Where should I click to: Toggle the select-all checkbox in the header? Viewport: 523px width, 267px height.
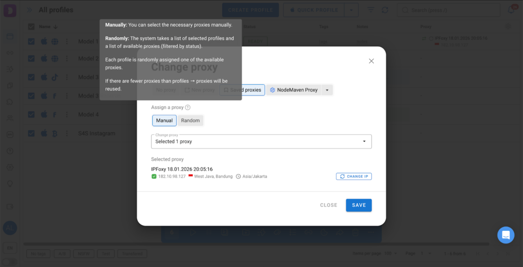[31, 27]
